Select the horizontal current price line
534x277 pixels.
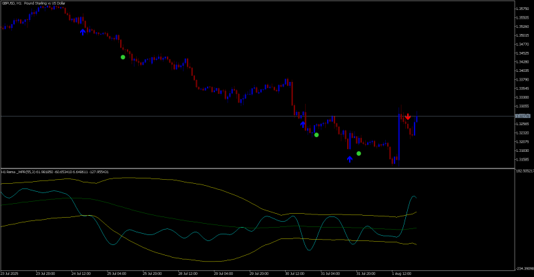pos(258,117)
